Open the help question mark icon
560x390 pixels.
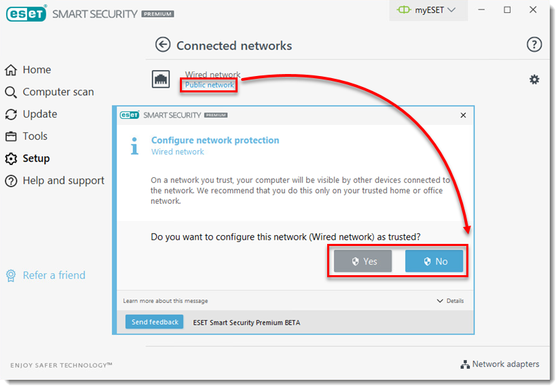[x=534, y=45]
